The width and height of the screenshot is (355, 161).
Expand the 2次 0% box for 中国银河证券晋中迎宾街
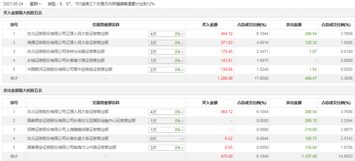(166, 69)
